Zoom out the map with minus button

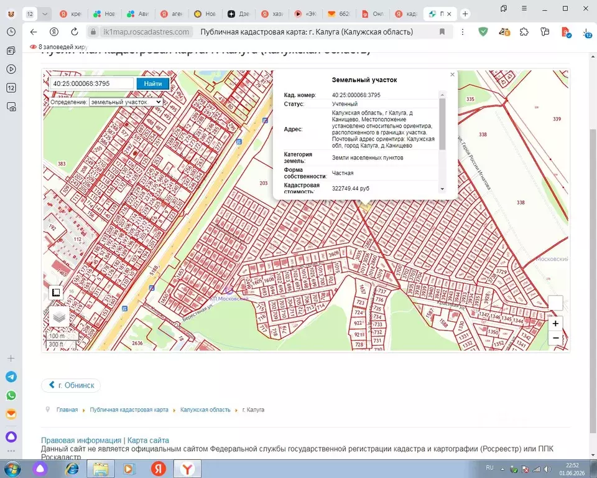click(555, 338)
